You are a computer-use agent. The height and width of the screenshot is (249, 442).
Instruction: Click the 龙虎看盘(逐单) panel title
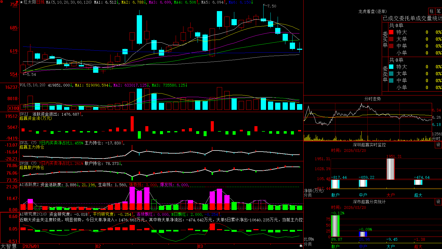coord(372,11)
